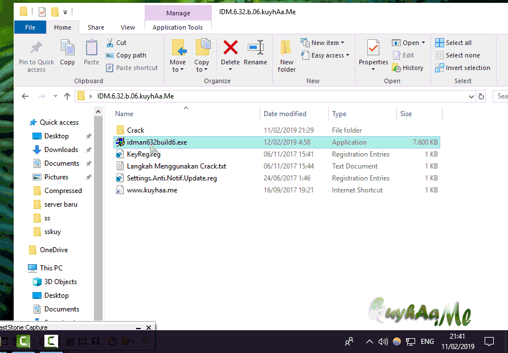The image size is (508, 353).
Task: Switch to the Share tab
Action: (x=96, y=27)
